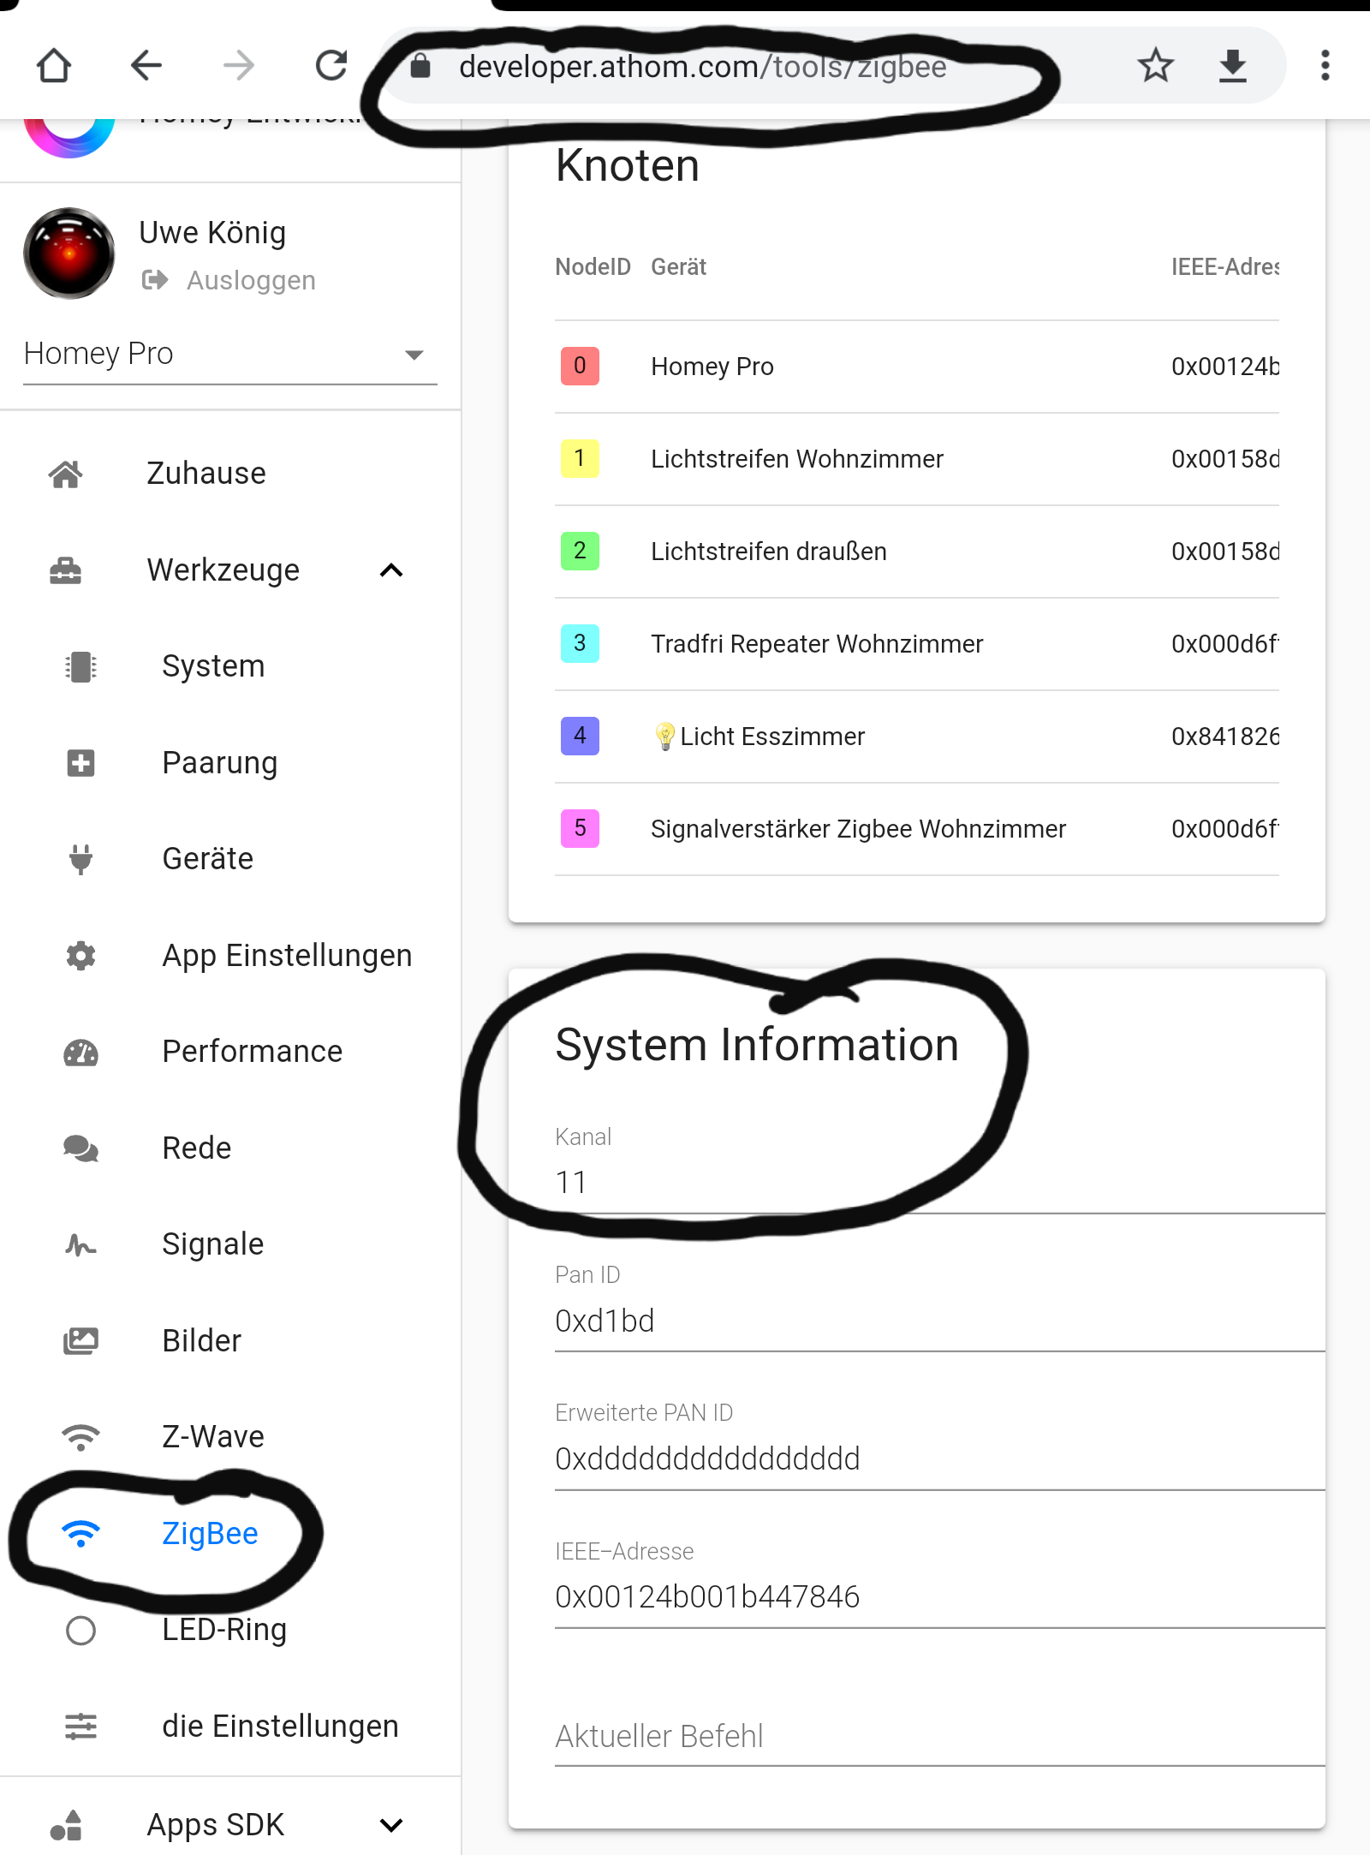The width and height of the screenshot is (1370, 1855).
Task: Open App Einstellungen
Action: coord(287,955)
